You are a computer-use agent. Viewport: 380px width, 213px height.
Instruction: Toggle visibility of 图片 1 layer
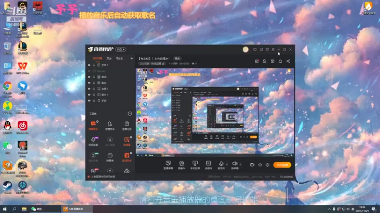[x=89, y=95]
